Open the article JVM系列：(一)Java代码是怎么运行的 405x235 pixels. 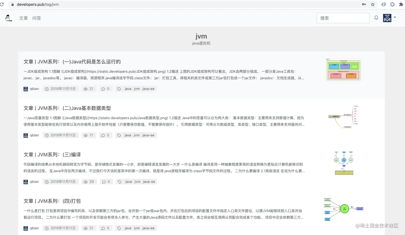[x=72, y=62]
